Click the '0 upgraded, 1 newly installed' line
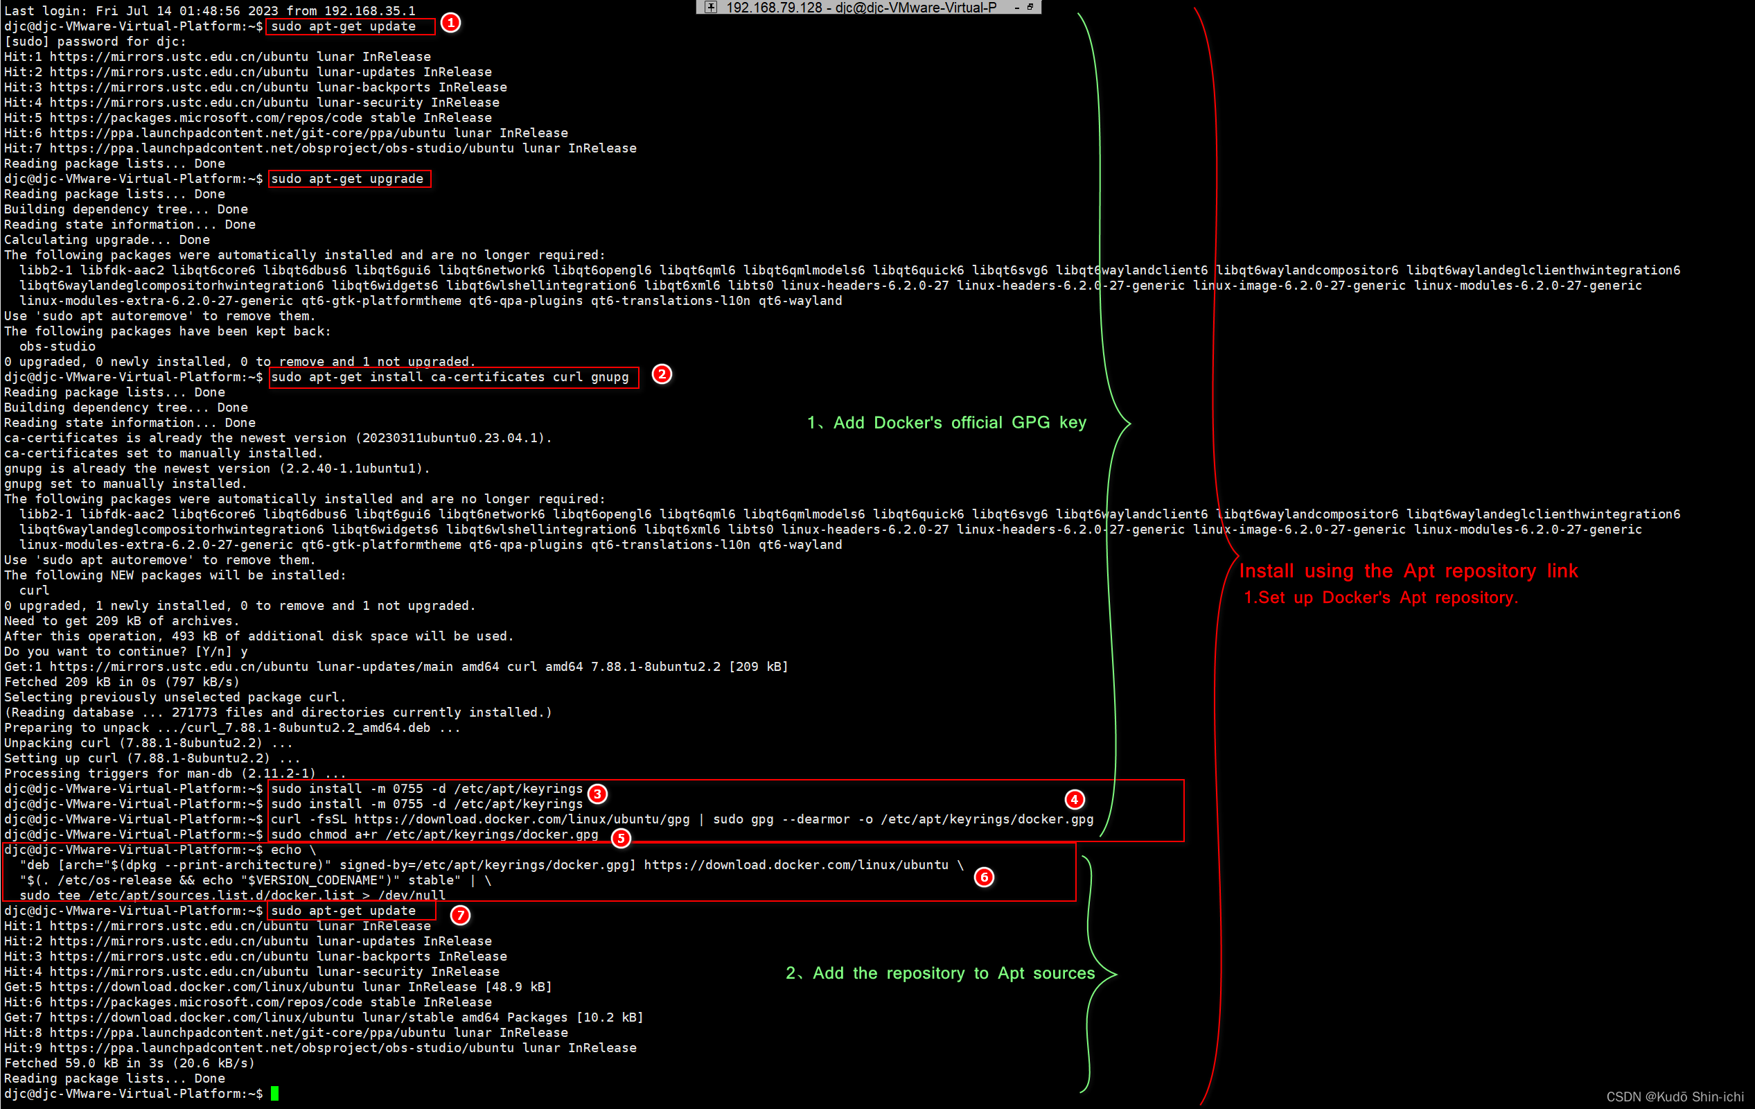The width and height of the screenshot is (1755, 1109). [x=240, y=606]
